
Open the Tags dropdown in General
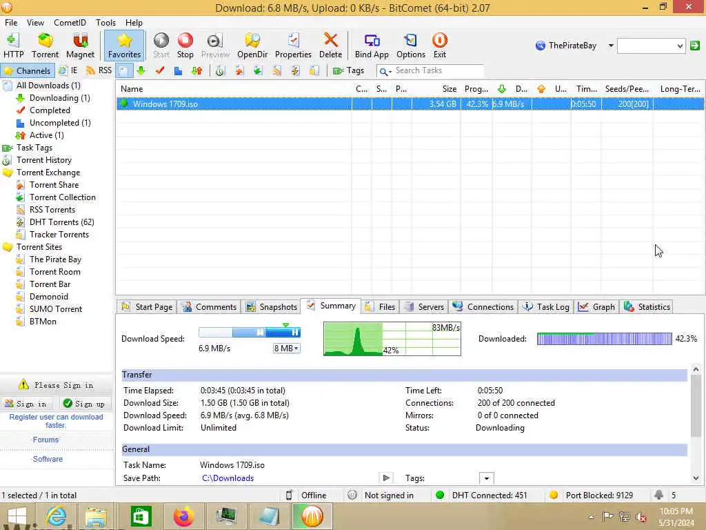486,478
